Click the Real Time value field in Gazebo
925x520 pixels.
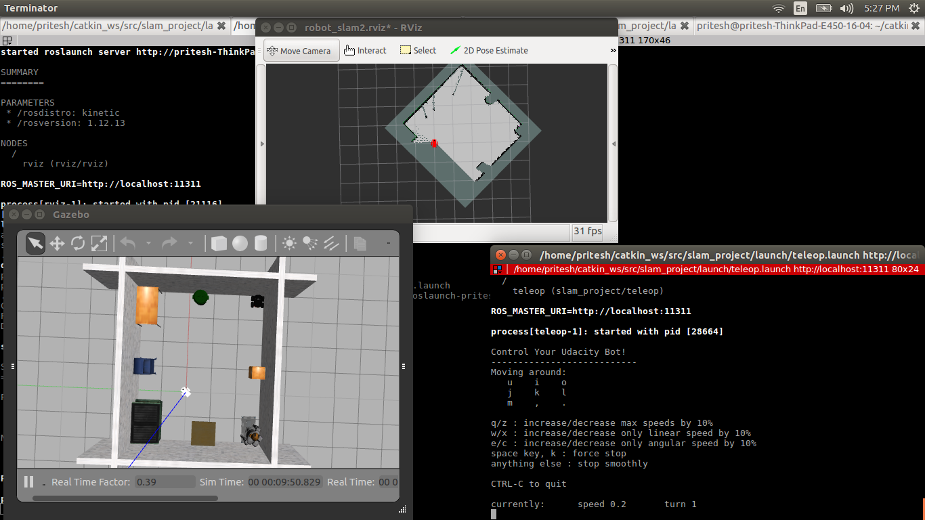click(x=388, y=482)
